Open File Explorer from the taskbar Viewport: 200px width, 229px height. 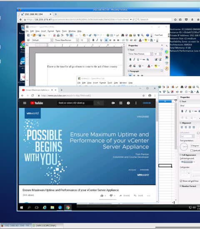click(x=52, y=207)
